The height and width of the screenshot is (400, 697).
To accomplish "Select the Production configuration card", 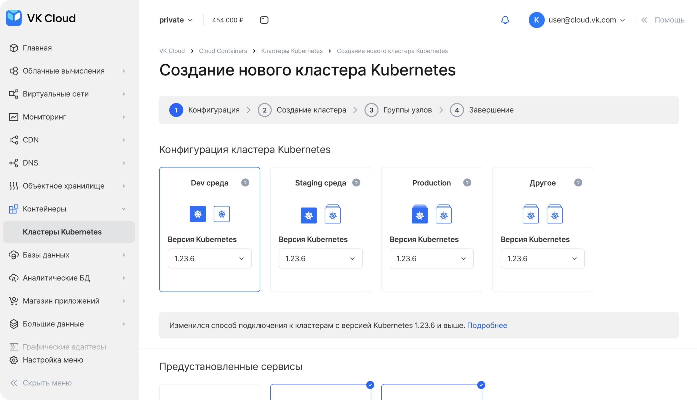I will point(432,229).
